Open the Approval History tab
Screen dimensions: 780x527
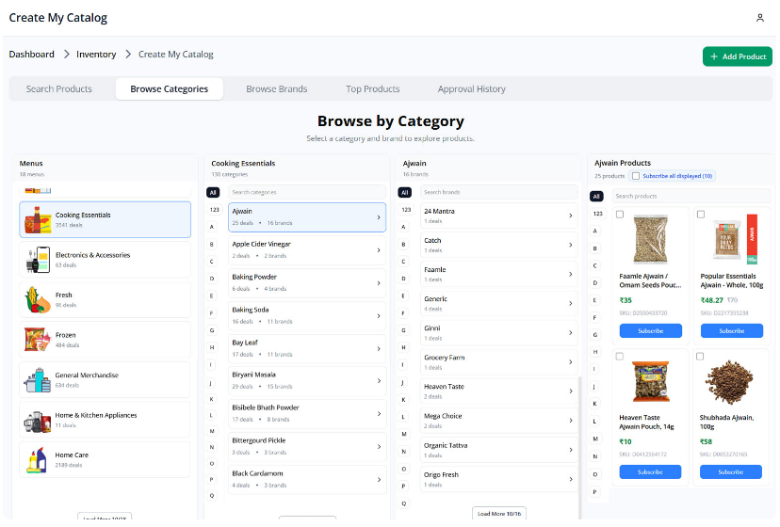click(471, 89)
